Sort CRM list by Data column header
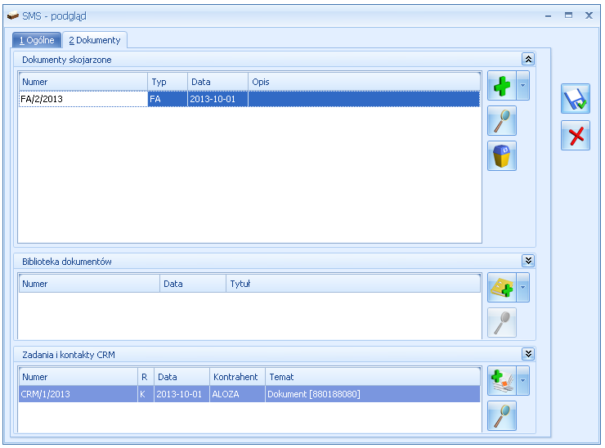 point(181,377)
